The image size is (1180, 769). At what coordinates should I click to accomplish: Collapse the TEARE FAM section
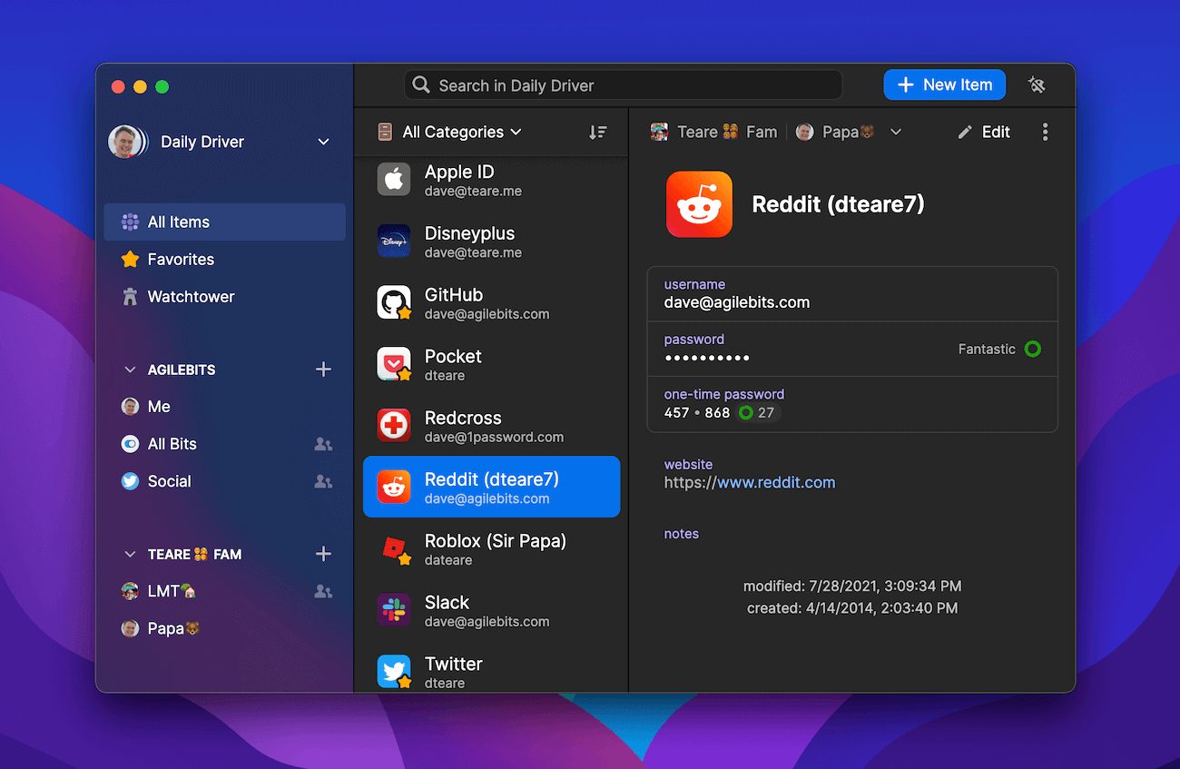tap(129, 554)
